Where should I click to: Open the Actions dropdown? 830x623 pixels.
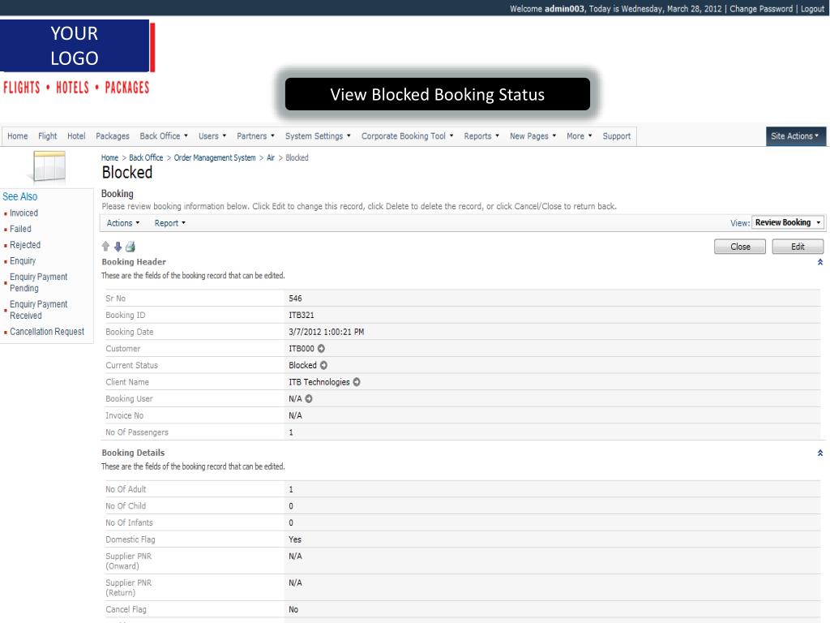point(123,223)
